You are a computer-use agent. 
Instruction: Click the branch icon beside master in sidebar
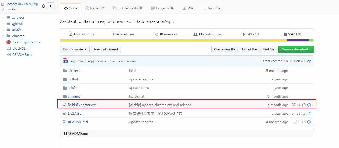(3, 9)
